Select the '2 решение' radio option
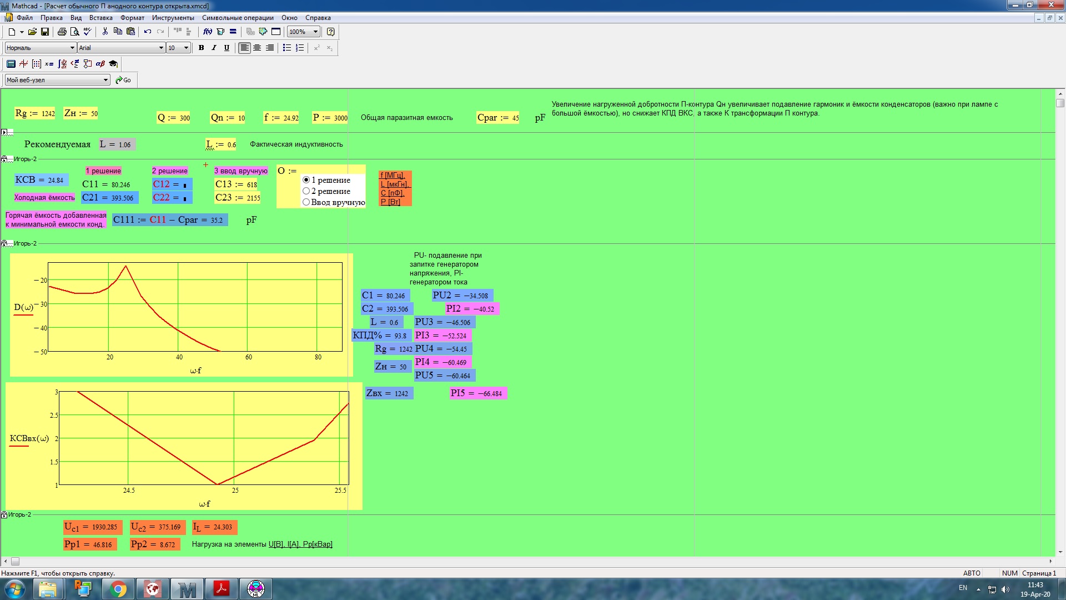Screen dimensions: 1066x600 coord(306,191)
